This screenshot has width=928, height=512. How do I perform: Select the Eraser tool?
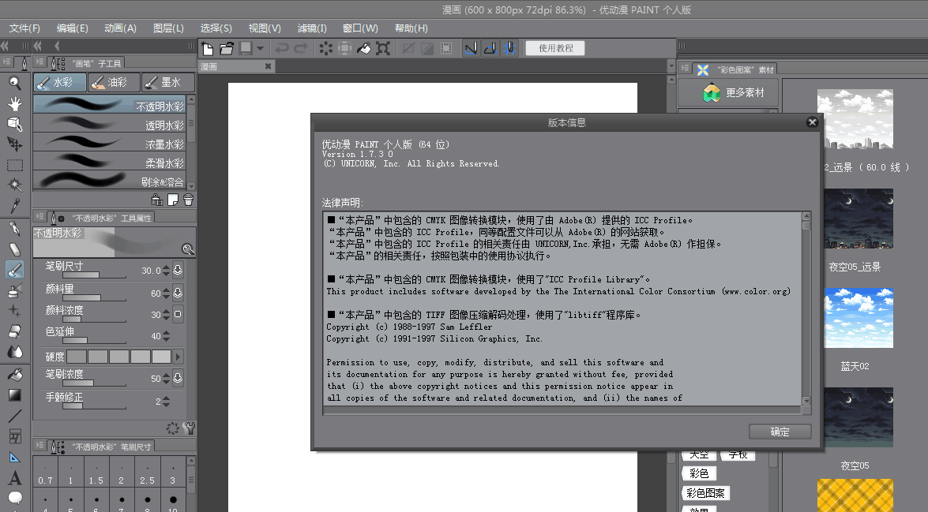15,331
